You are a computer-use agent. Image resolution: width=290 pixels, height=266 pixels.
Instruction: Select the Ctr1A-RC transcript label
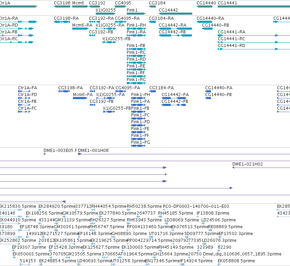pyautogui.click(x=9, y=39)
